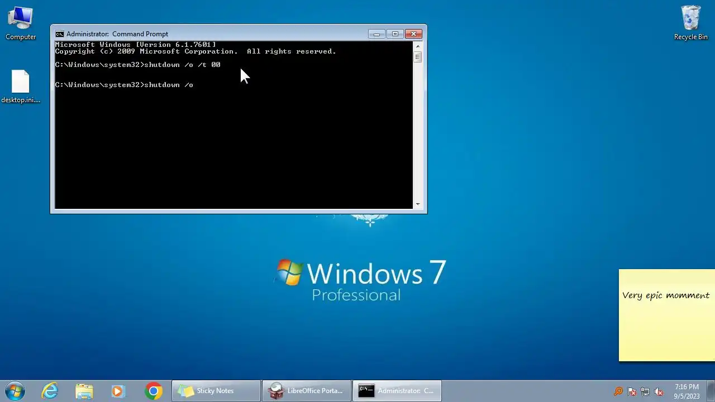Click the orange magnifier tray icon
Image resolution: width=715 pixels, height=402 pixels.
point(618,391)
